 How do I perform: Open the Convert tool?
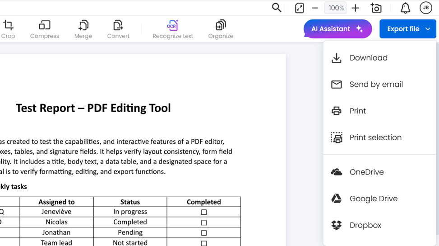coord(118,29)
